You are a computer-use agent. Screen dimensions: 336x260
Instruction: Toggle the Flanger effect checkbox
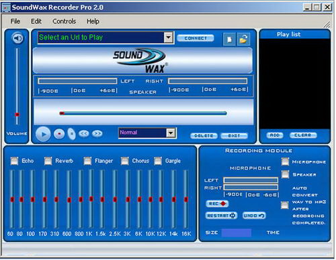[87, 161]
